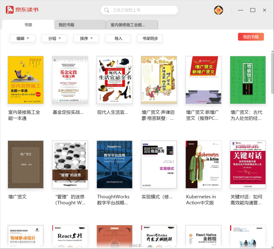
Task: Open book cover 现代人生活宜忌全书
Action: [114, 80]
